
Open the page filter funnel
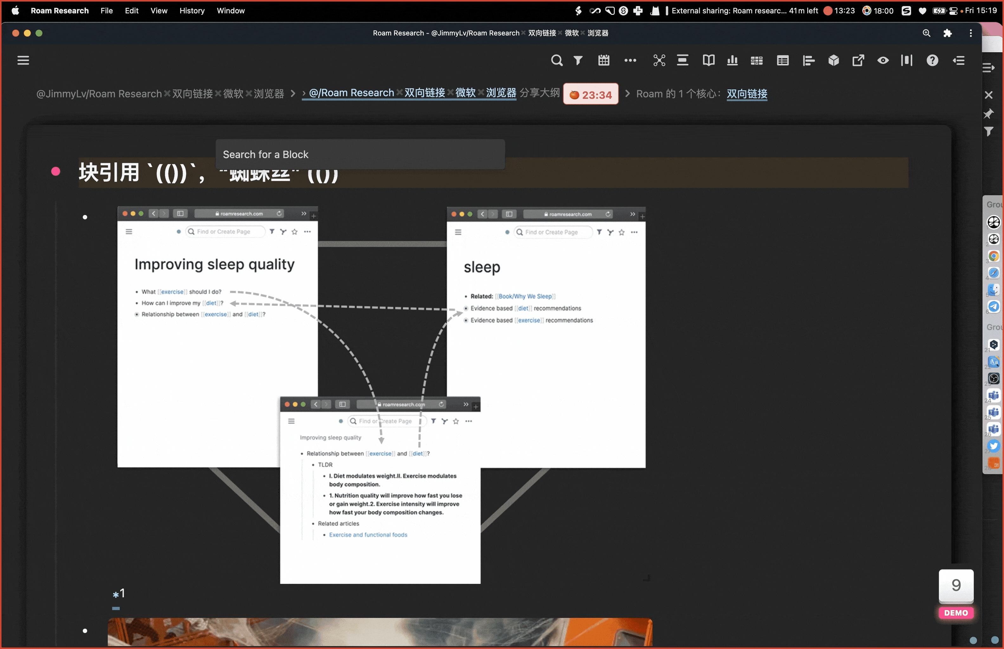[x=578, y=60]
